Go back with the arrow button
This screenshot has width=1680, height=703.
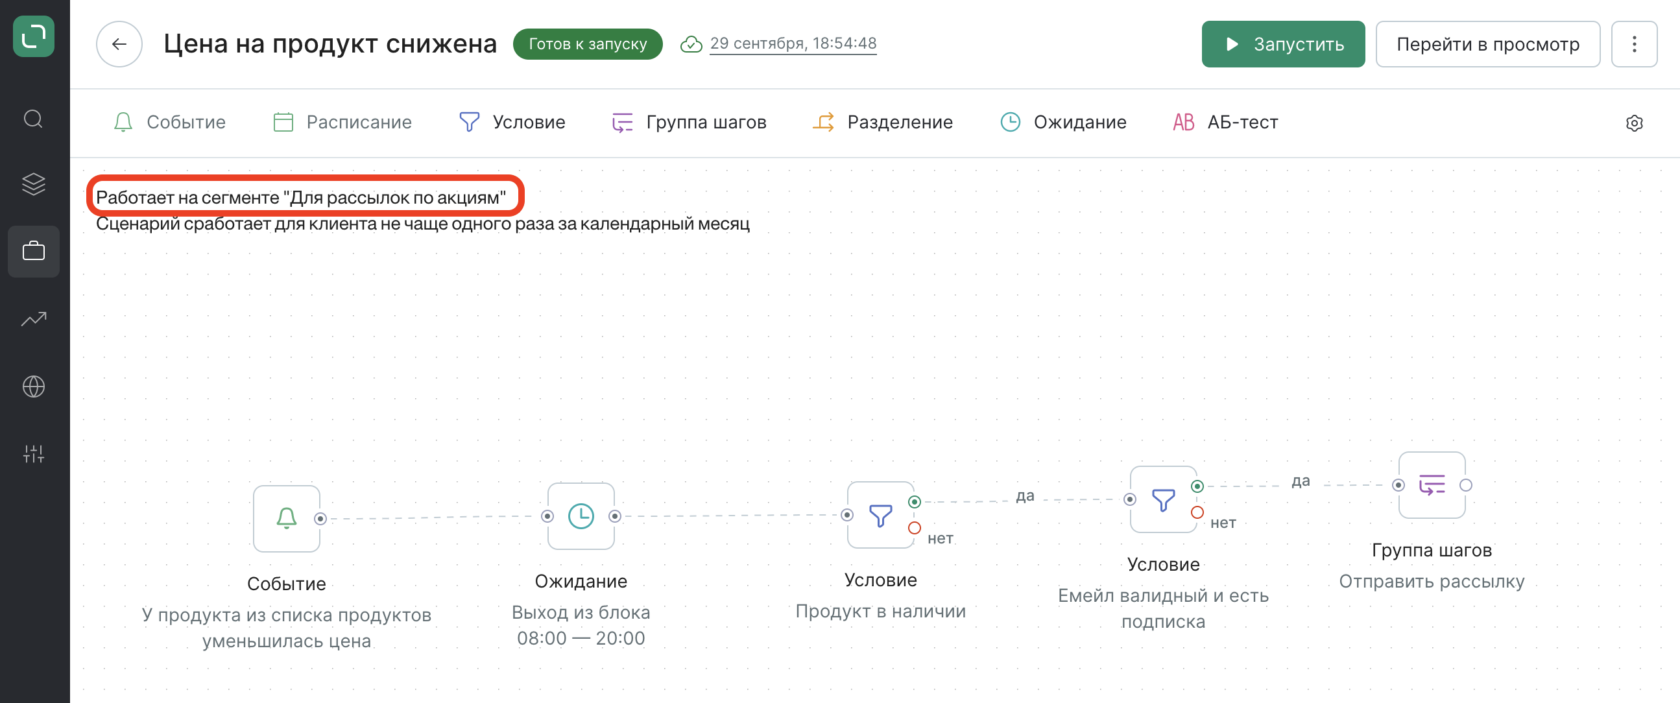click(119, 43)
